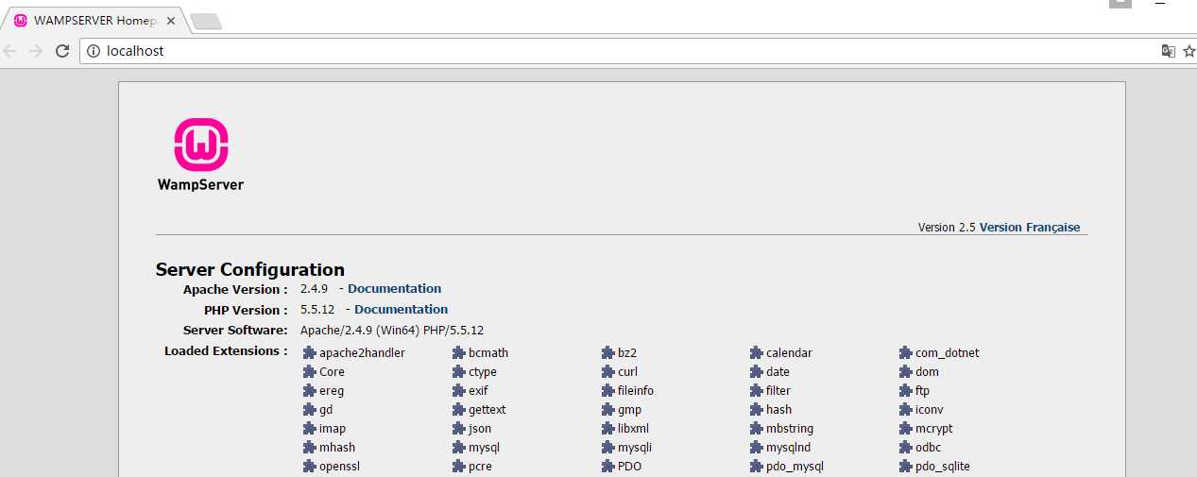Reload the page with the refresh icon
This screenshot has width=1197, height=477.
click(x=62, y=51)
